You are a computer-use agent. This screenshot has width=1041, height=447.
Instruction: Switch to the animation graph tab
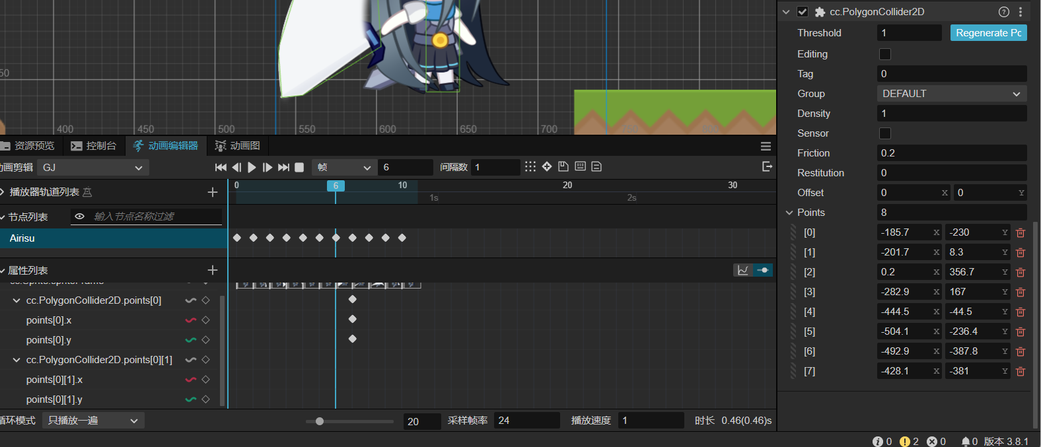(x=238, y=146)
